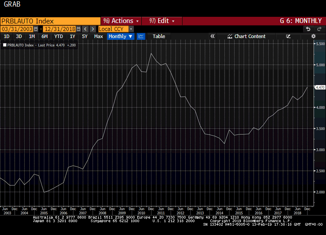
Task: Select the 5Y time range
Action: (85, 36)
